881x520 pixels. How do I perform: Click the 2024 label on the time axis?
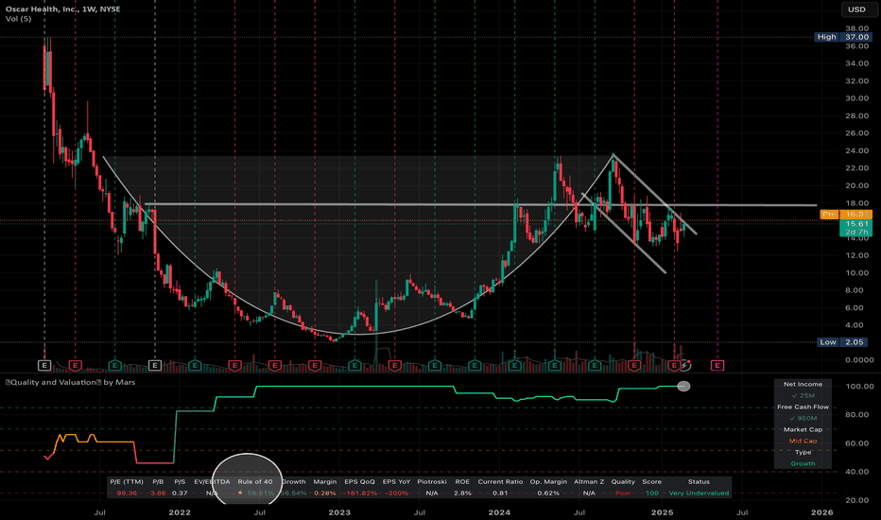point(499,512)
